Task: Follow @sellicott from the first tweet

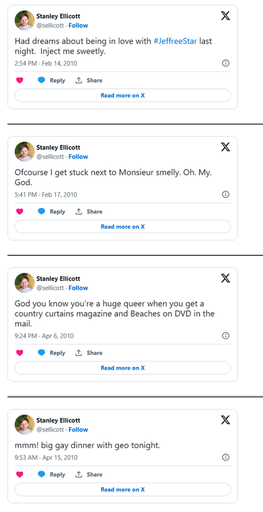Action: click(78, 25)
